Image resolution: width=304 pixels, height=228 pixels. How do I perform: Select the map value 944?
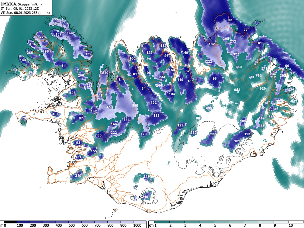[237, 90]
